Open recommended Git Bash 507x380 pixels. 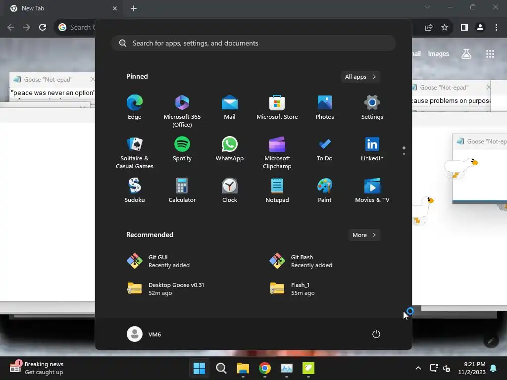pos(301,261)
